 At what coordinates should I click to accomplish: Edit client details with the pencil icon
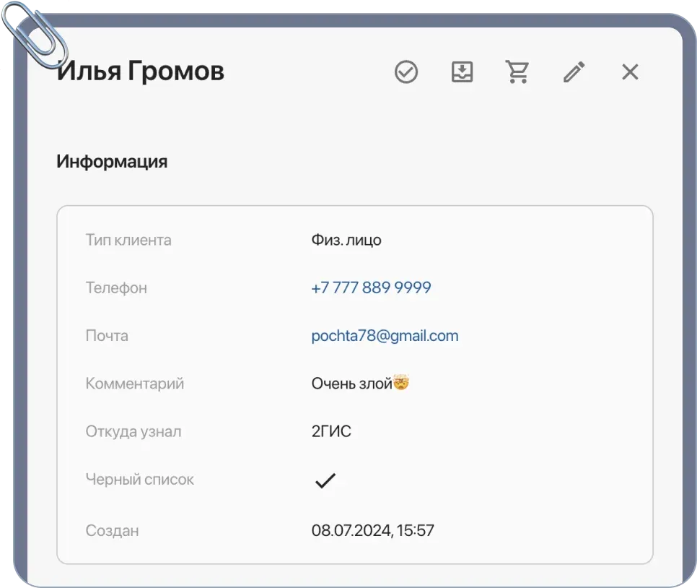click(574, 72)
